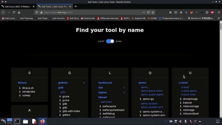Image resolution: width=222 pixels, height=125 pixels.
Task: Open the bold gdb tool heading link
Action: pos(61,87)
